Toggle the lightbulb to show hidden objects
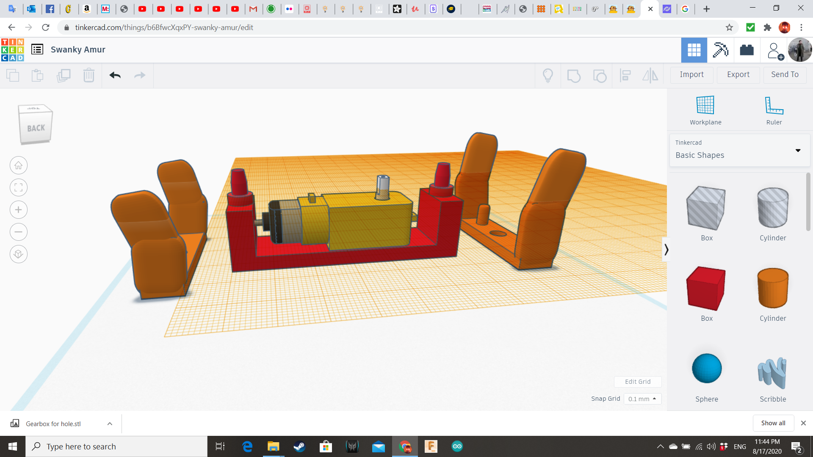The image size is (813, 457). click(x=548, y=75)
